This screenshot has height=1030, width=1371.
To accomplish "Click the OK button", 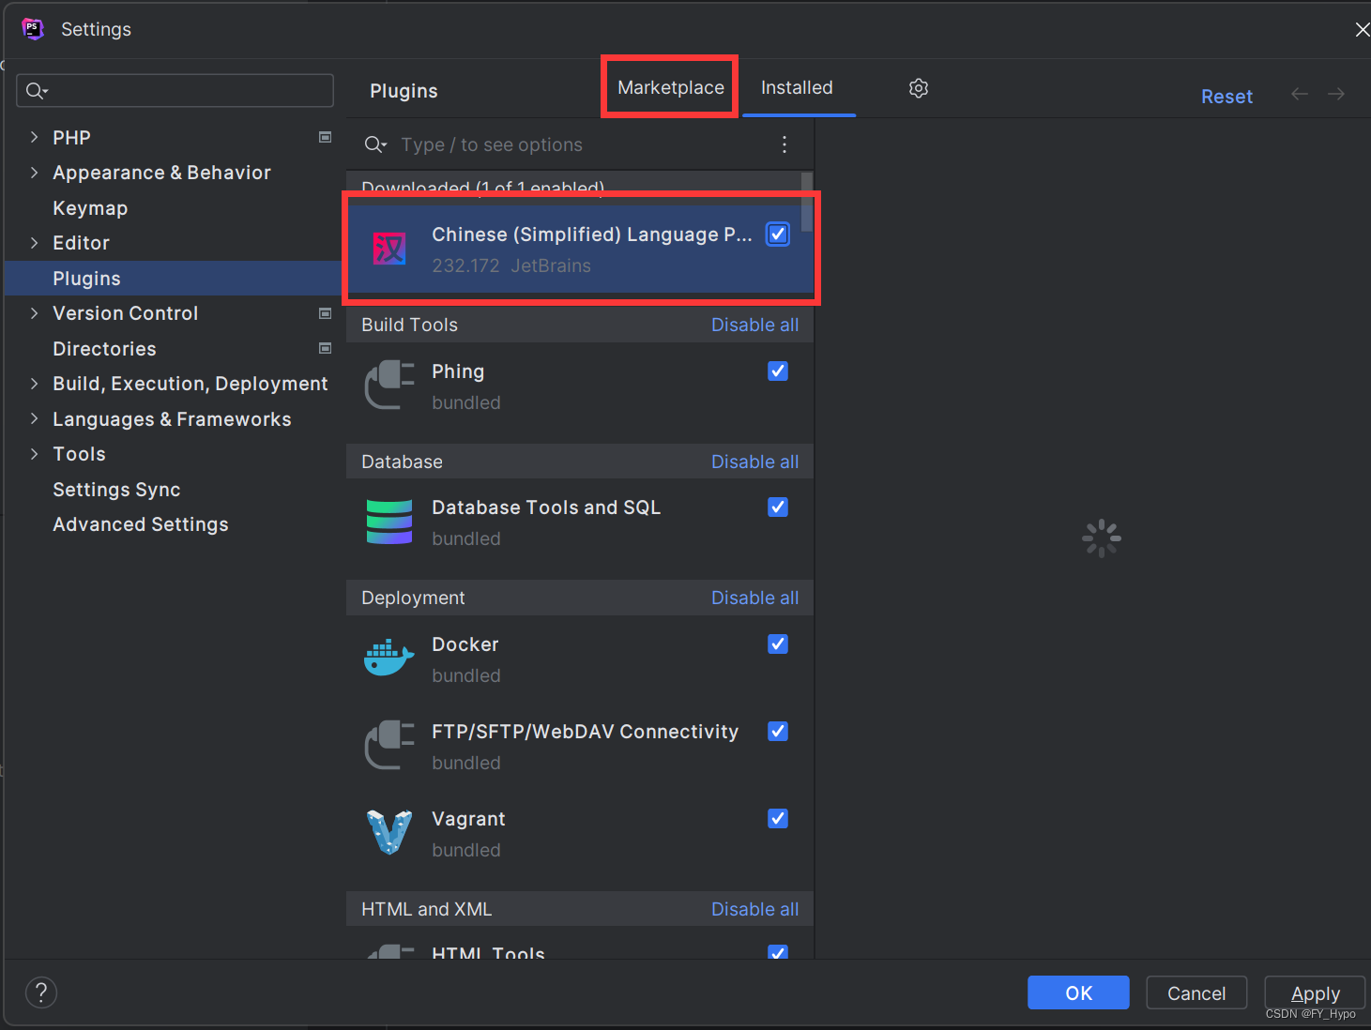I will (x=1078, y=992).
